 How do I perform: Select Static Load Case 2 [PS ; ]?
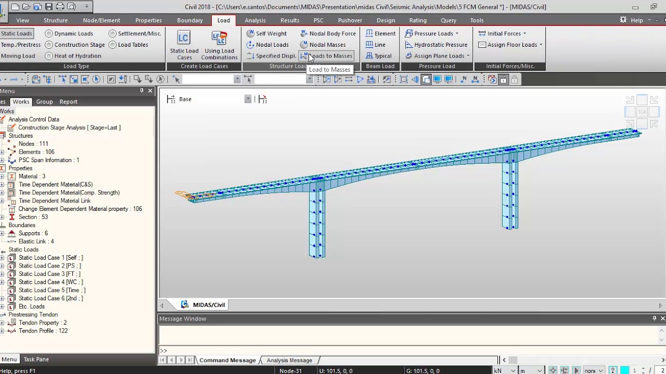49,266
